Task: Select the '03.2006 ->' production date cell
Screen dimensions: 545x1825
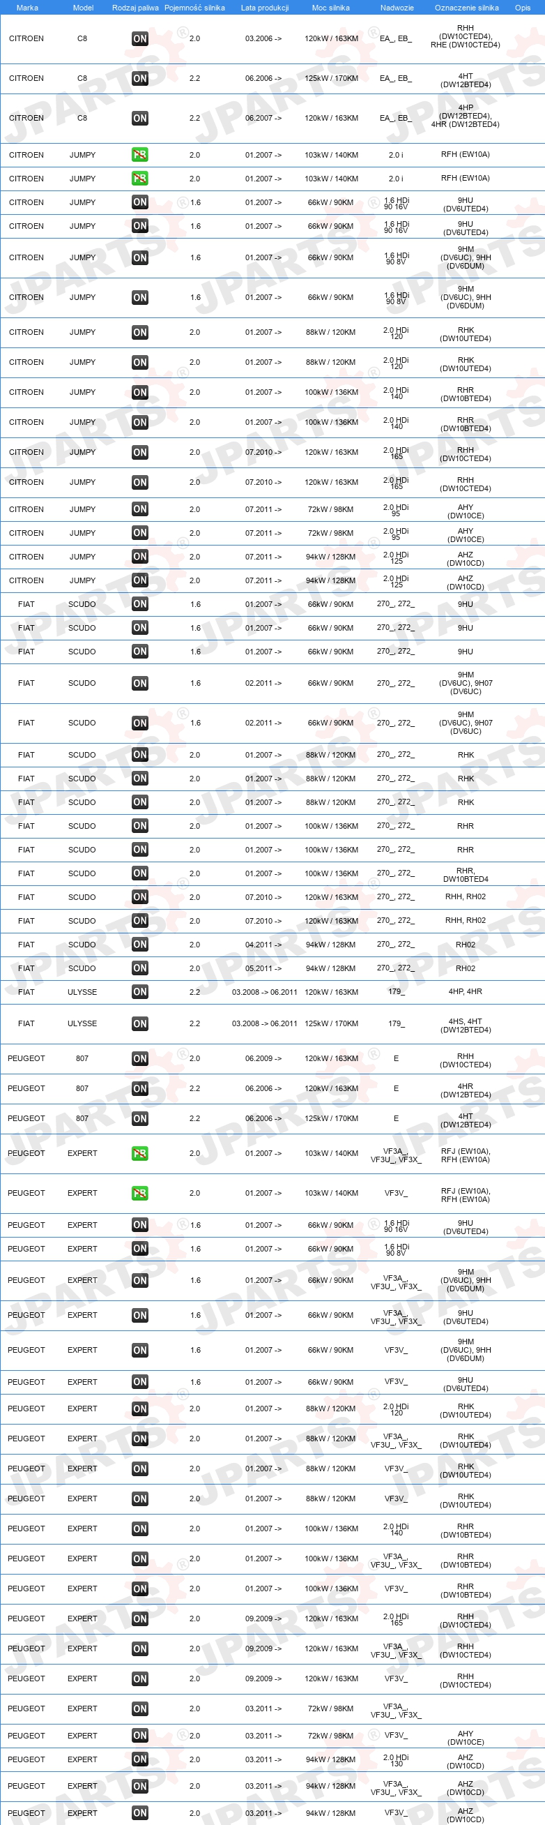Action: [x=263, y=39]
